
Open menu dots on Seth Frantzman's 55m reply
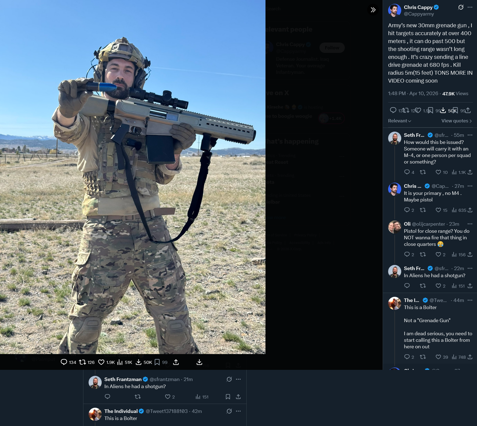pos(470,135)
